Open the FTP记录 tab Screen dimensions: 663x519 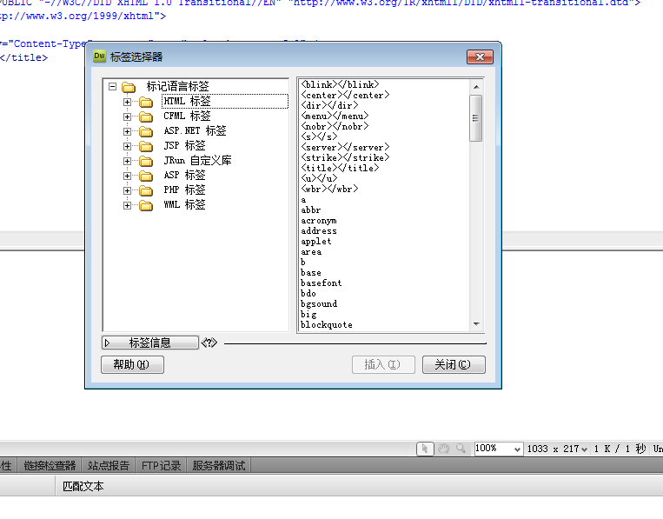162,466
